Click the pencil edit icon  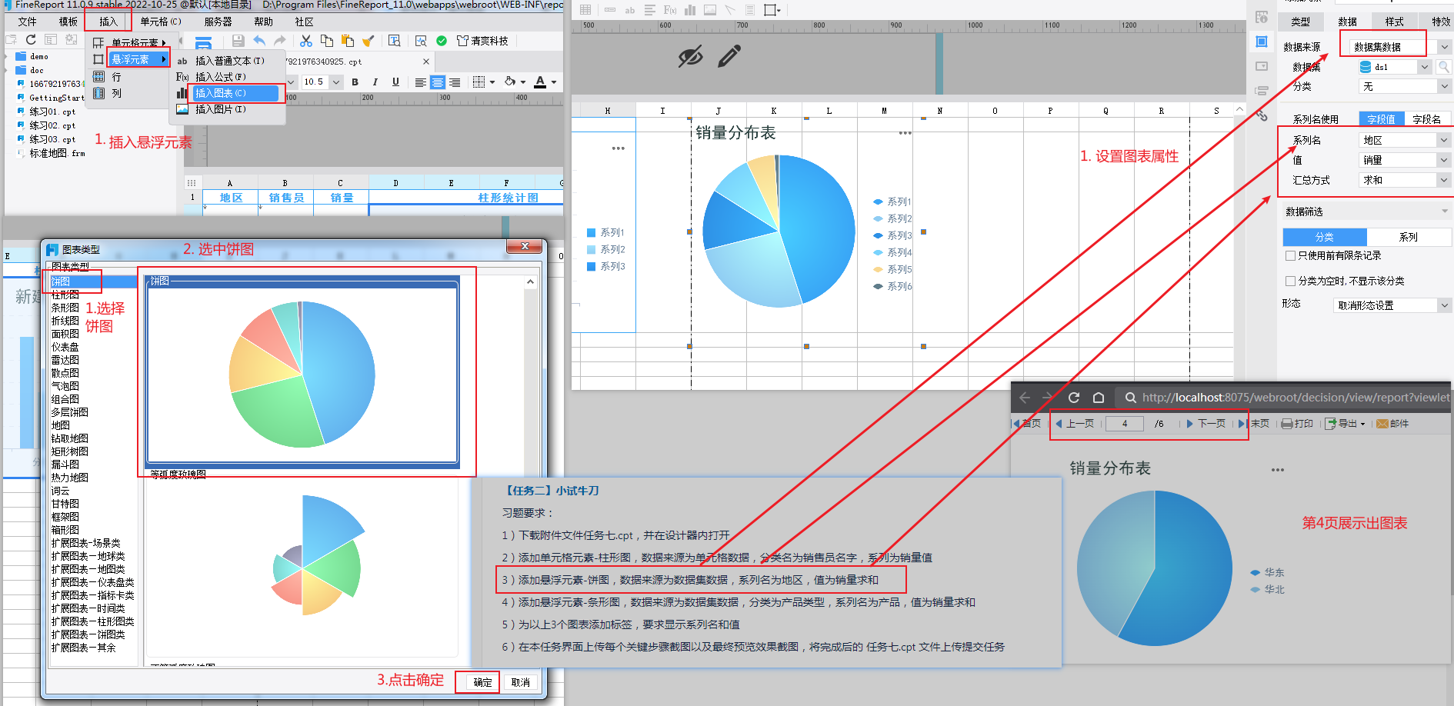pyautogui.click(x=729, y=56)
